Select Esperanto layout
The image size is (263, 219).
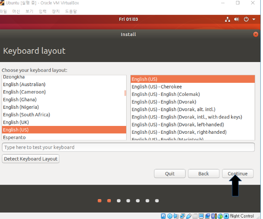[64, 137]
